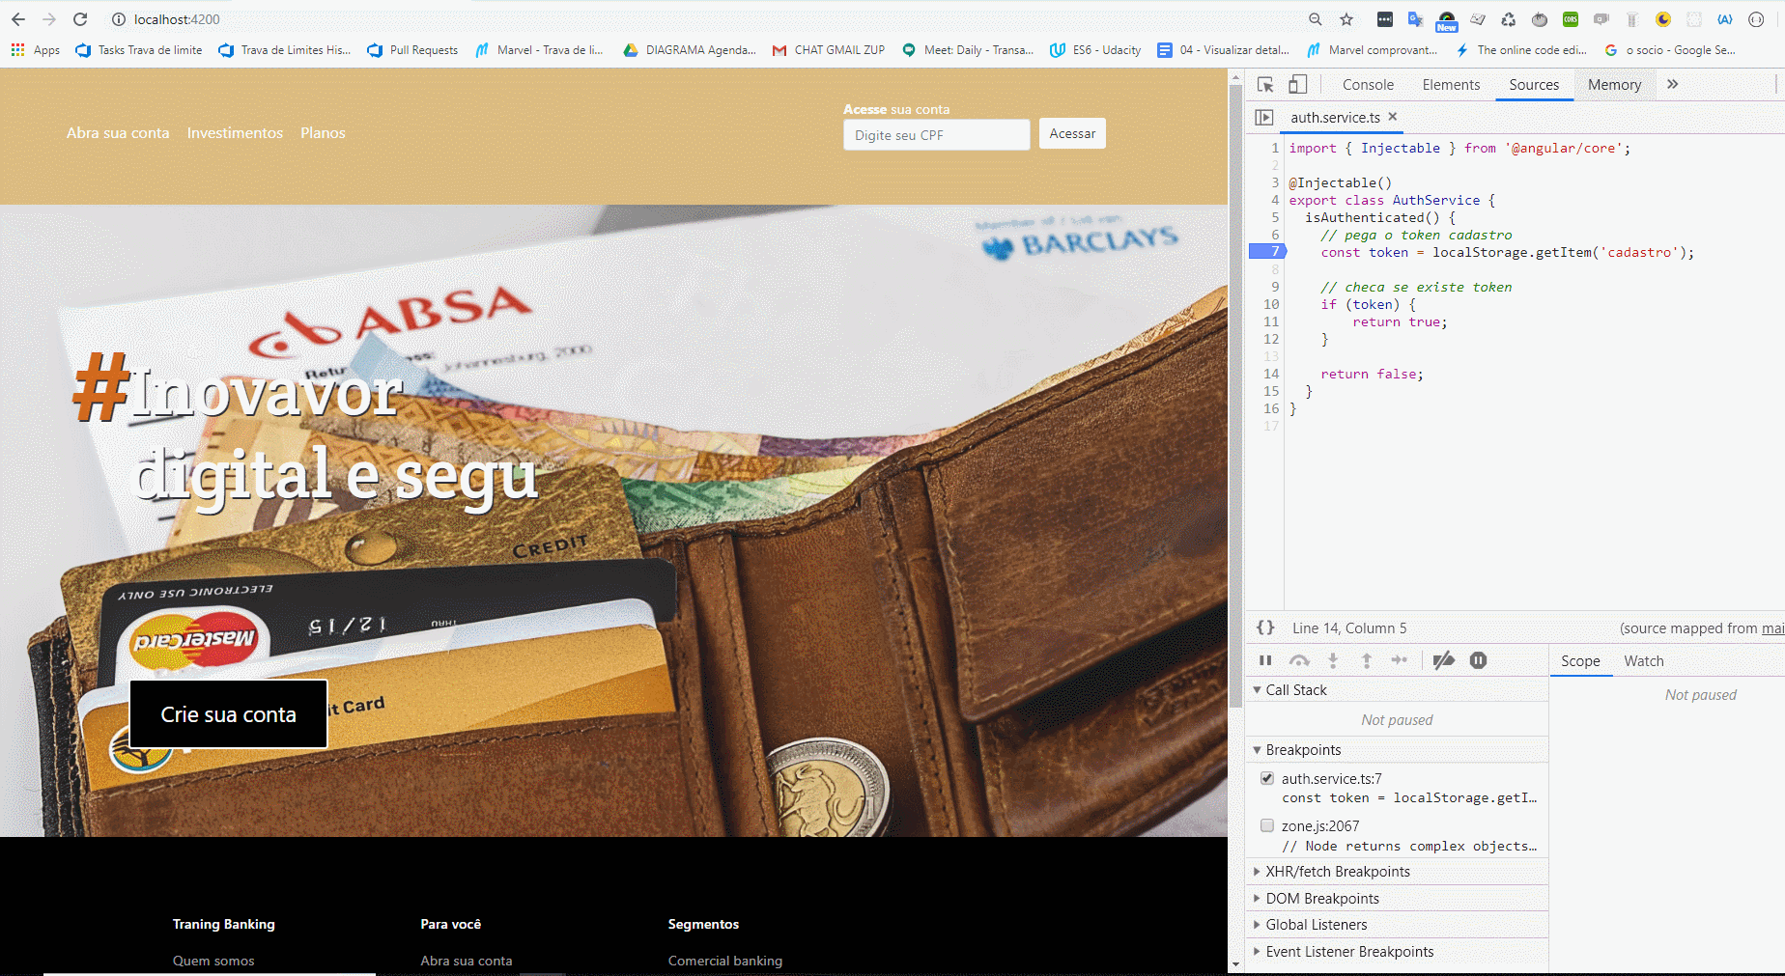Click the step out of function icon
This screenshot has height=976, width=1785.
point(1367,660)
